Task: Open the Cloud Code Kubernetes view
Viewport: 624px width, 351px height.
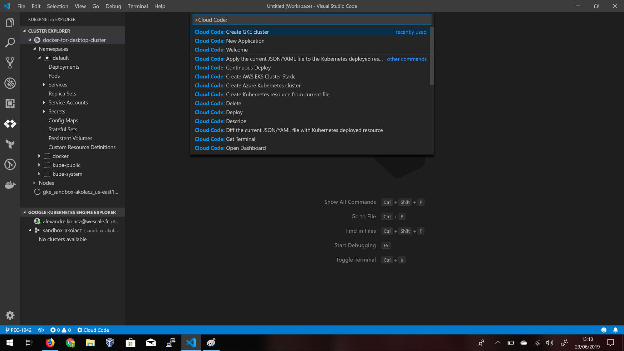Action: (x=10, y=124)
